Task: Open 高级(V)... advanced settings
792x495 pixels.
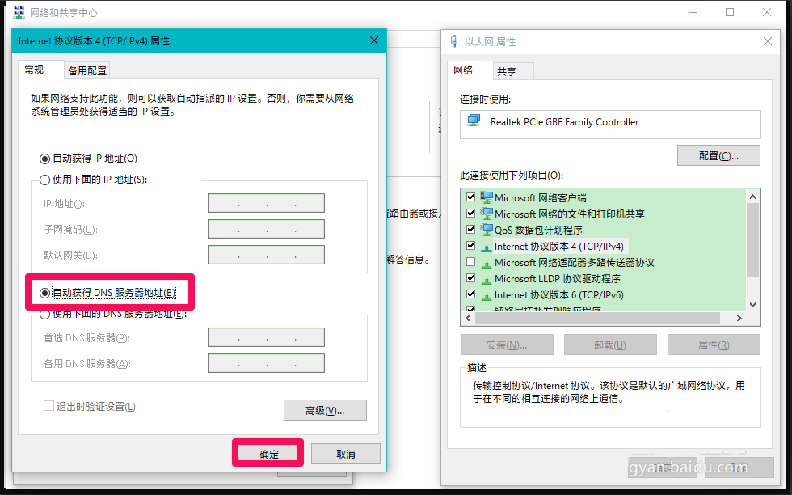Action: pos(325,410)
